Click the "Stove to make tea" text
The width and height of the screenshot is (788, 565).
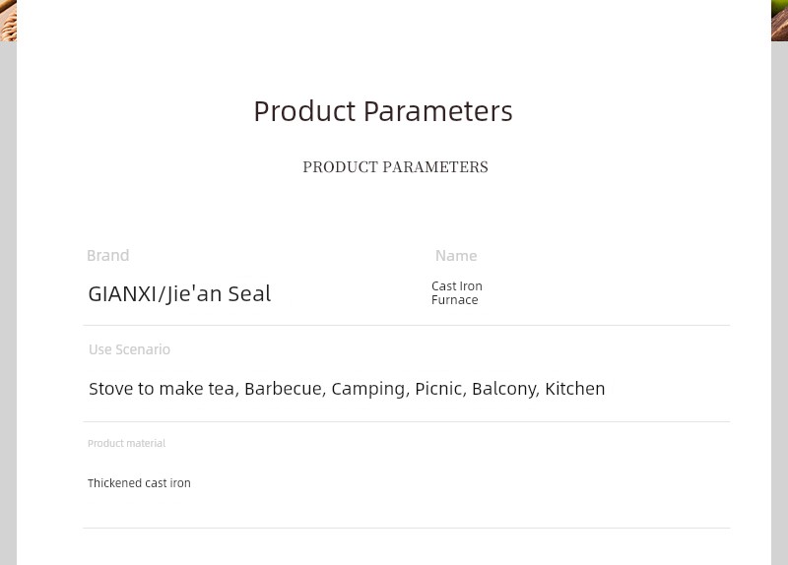163,389
